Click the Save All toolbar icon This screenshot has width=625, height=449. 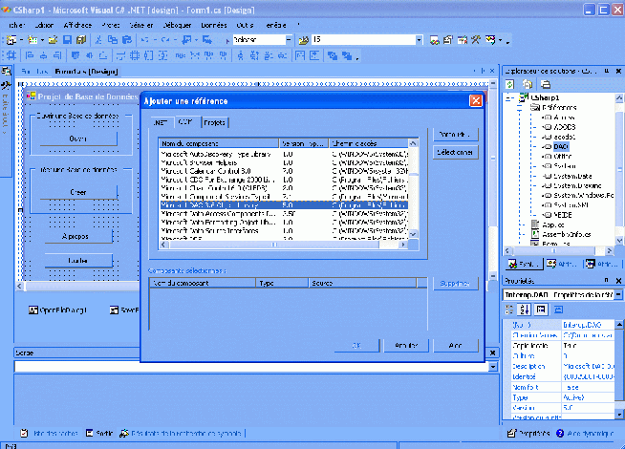pos(81,40)
